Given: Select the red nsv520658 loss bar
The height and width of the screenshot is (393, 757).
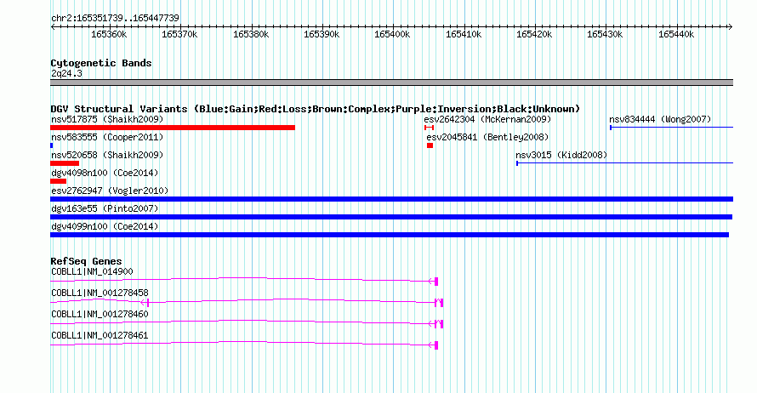Looking at the screenshot, I should coord(65,163).
